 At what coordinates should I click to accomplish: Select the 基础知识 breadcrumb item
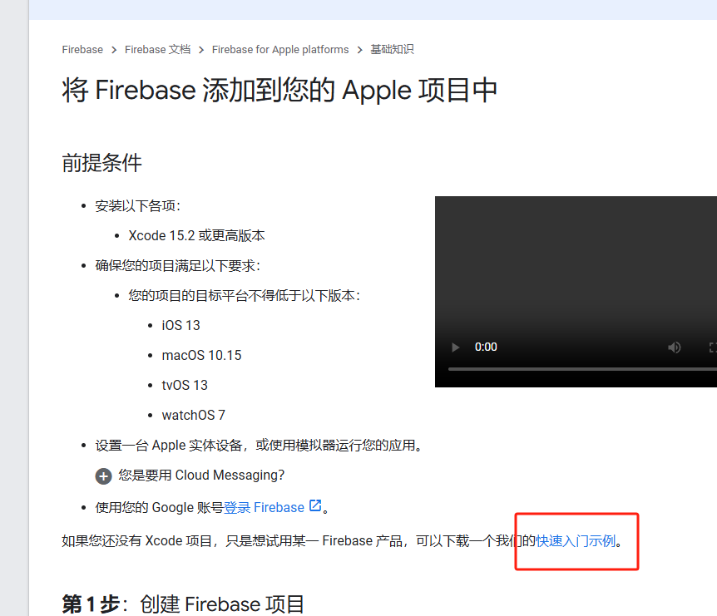392,49
